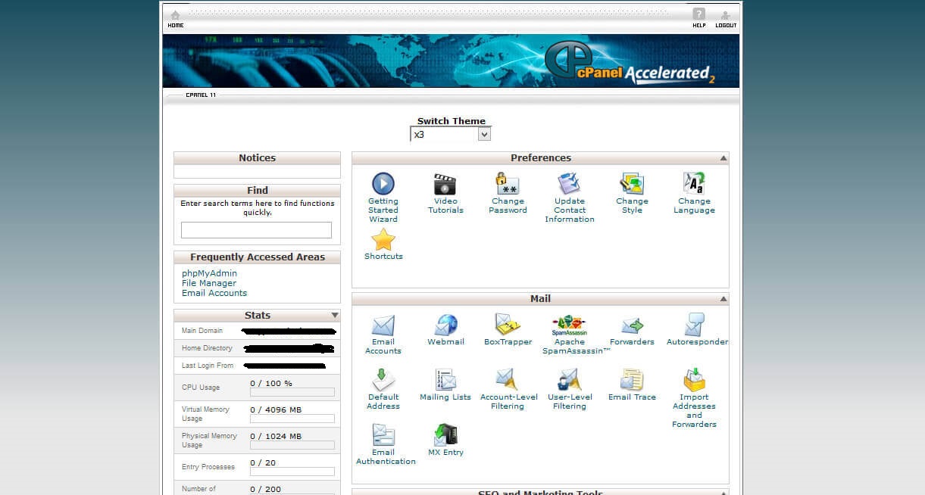The height and width of the screenshot is (495, 925).
Task: Open Video Tutorials clapperboard icon
Action: click(x=445, y=184)
